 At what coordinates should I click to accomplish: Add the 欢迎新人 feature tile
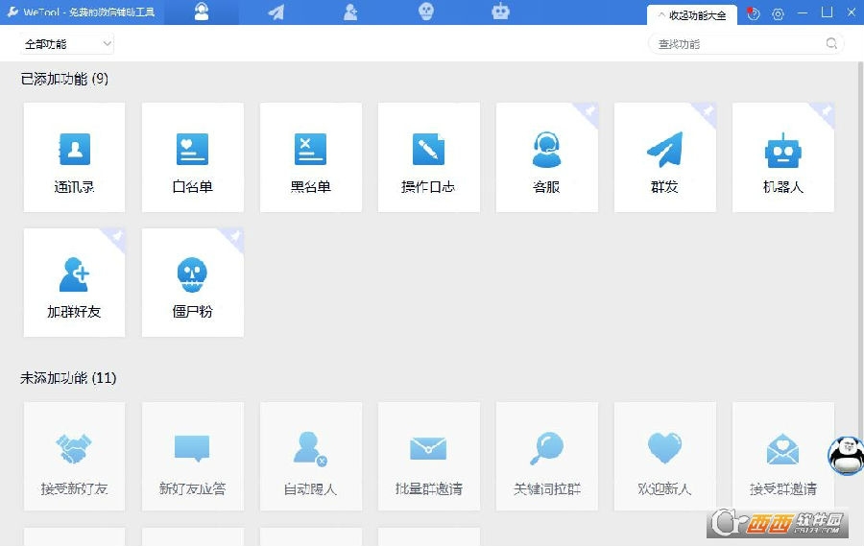point(665,456)
